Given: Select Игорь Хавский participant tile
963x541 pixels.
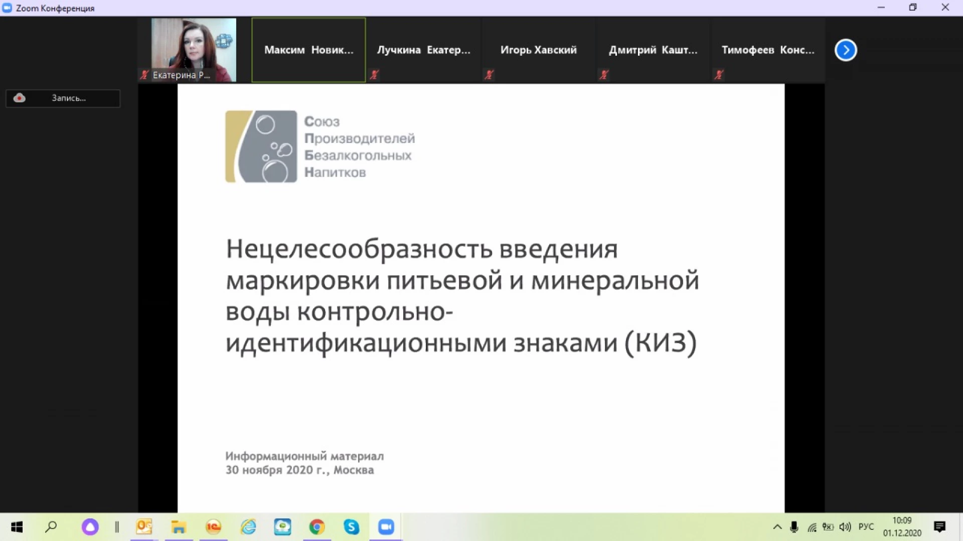Looking at the screenshot, I should tap(539, 50).
